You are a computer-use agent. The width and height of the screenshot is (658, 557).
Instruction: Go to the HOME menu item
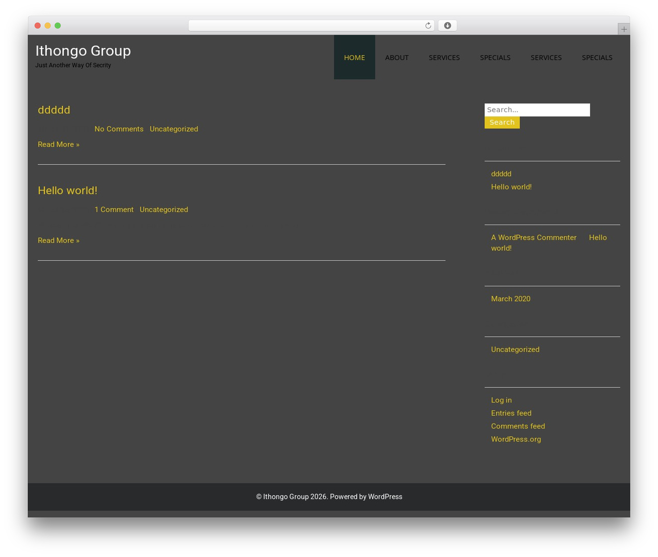click(354, 58)
